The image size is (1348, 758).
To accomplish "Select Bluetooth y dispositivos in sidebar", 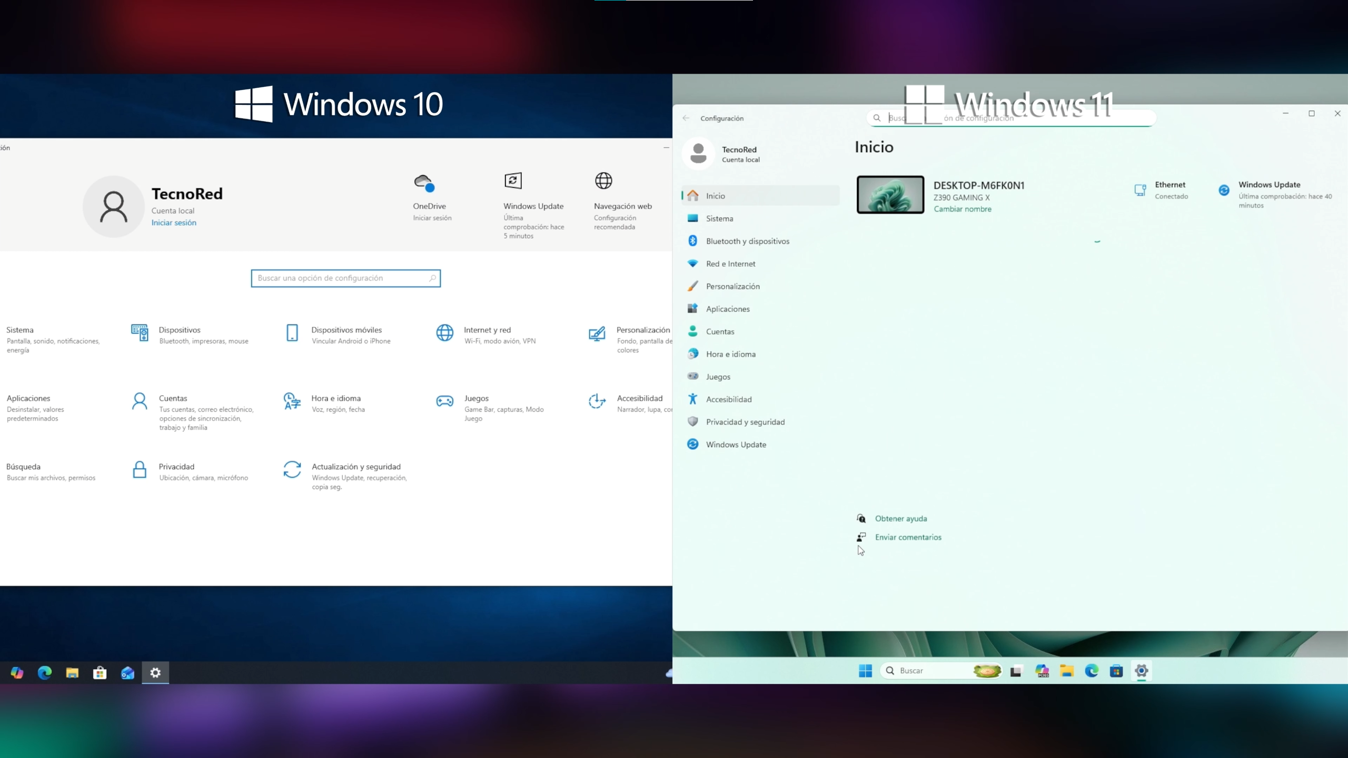I will 760,241.
